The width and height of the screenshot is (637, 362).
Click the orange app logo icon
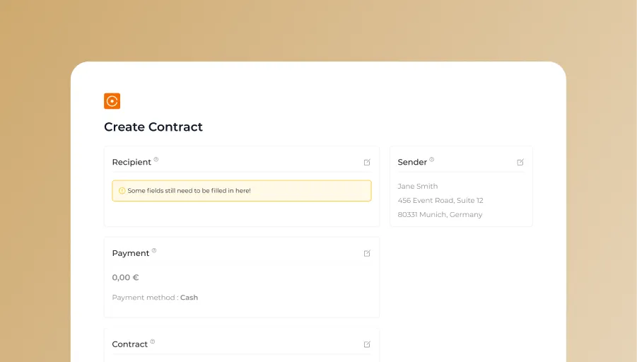tap(112, 101)
